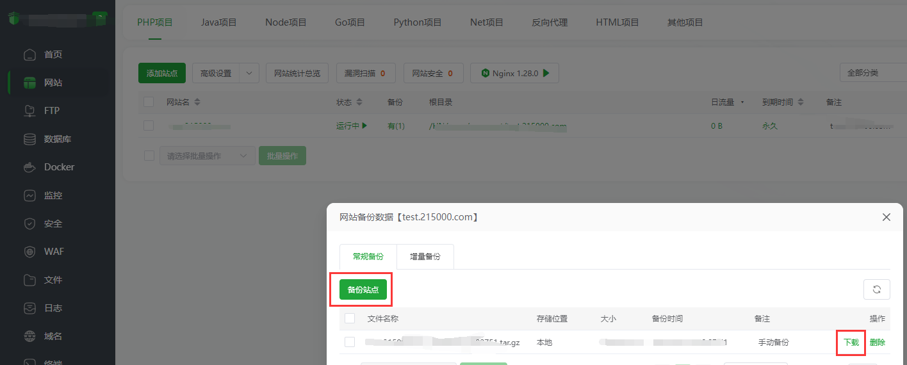907x365 pixels.
Task: Expand the 高级设置 dropdown arrow
Action: tap(249, 73)
